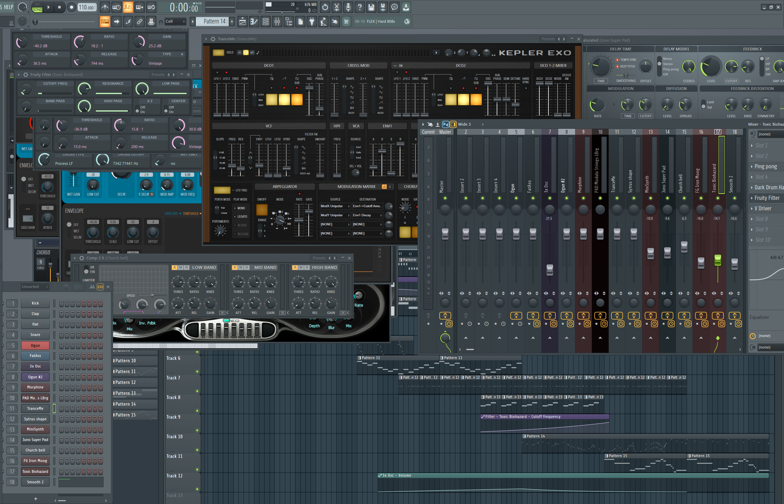Enable the 3-2-1 recording countdown icon
This screenshot has width=784, height=504.
pos(128,7)
